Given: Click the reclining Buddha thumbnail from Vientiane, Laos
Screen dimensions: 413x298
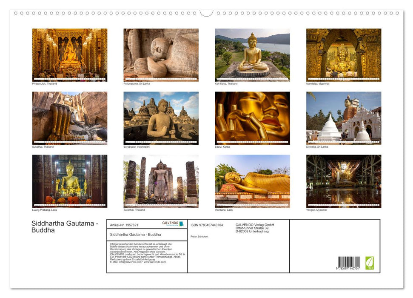Looking at the screenshot, I should tap(252, 181).
